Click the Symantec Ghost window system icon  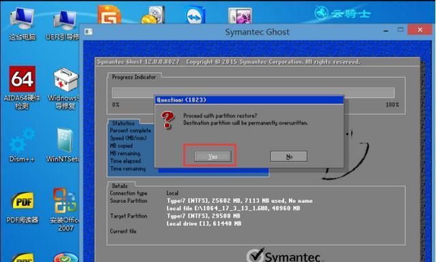point(89,32)
